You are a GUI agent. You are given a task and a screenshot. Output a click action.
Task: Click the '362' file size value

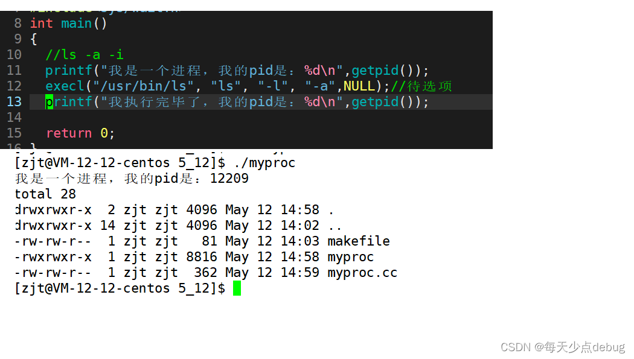click(205, 273)
